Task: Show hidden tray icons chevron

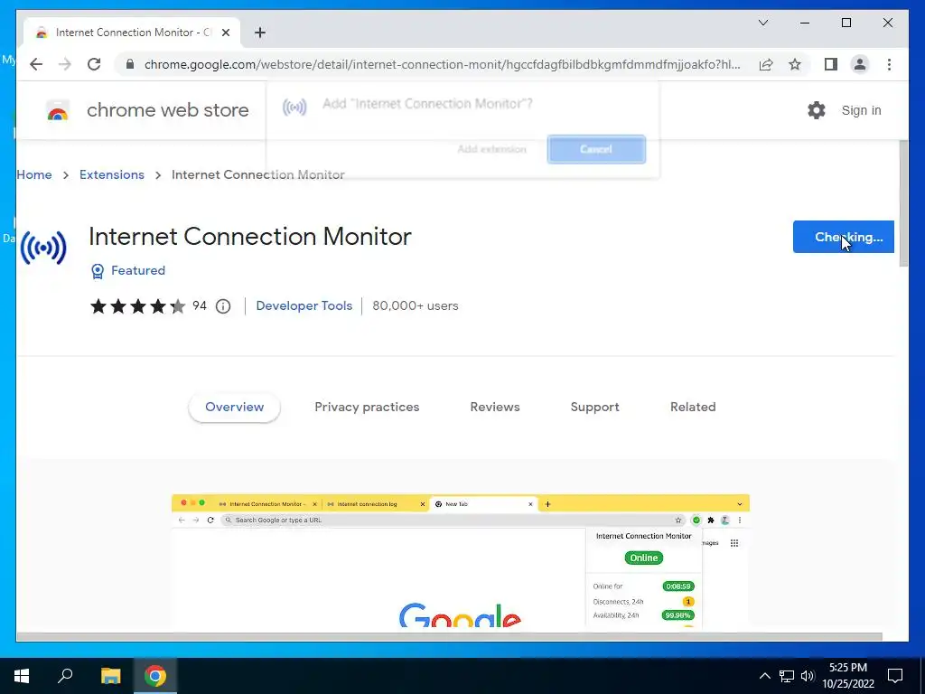Action: 764,676
